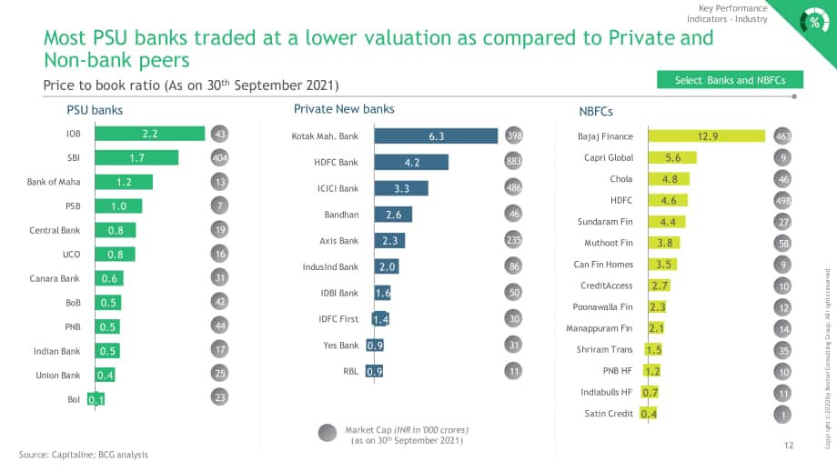Click HDFC NBFC market cap bubble 498
The image size is (837, 471).
(x=782, y=201)
